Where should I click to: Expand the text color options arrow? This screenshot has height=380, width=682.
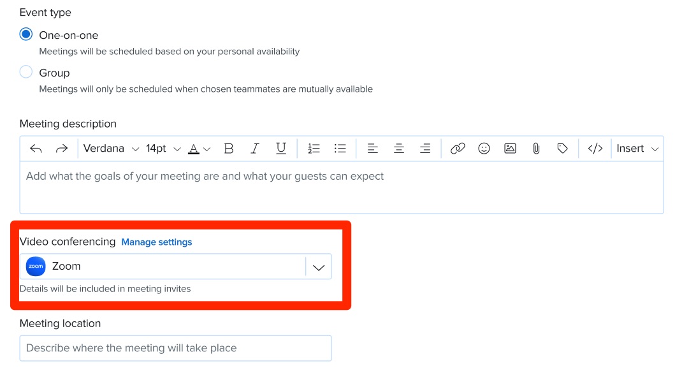[207, 149]
